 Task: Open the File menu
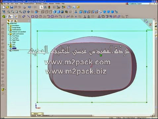pyautogui.click(x=4, y=4)
